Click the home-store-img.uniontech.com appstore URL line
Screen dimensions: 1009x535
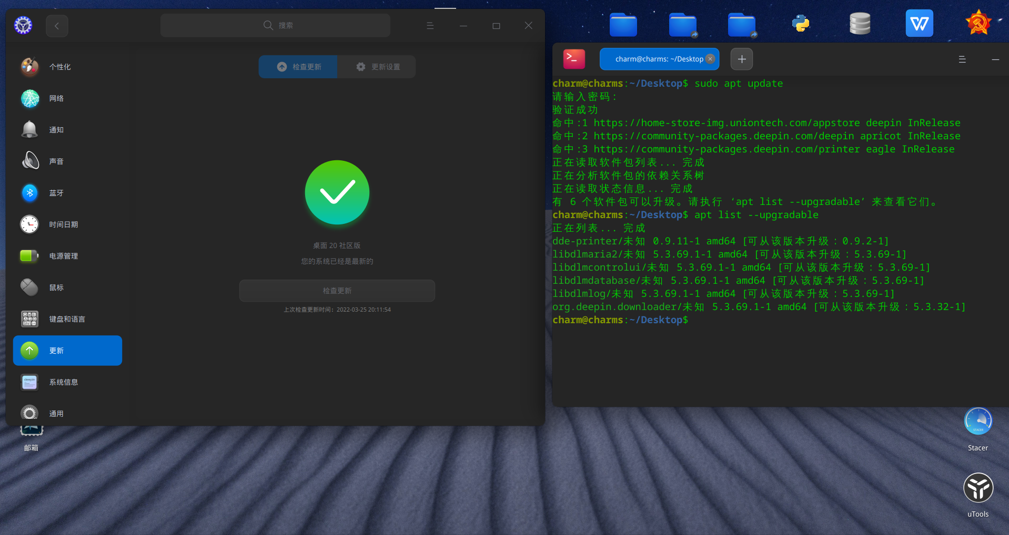(756, 123)
